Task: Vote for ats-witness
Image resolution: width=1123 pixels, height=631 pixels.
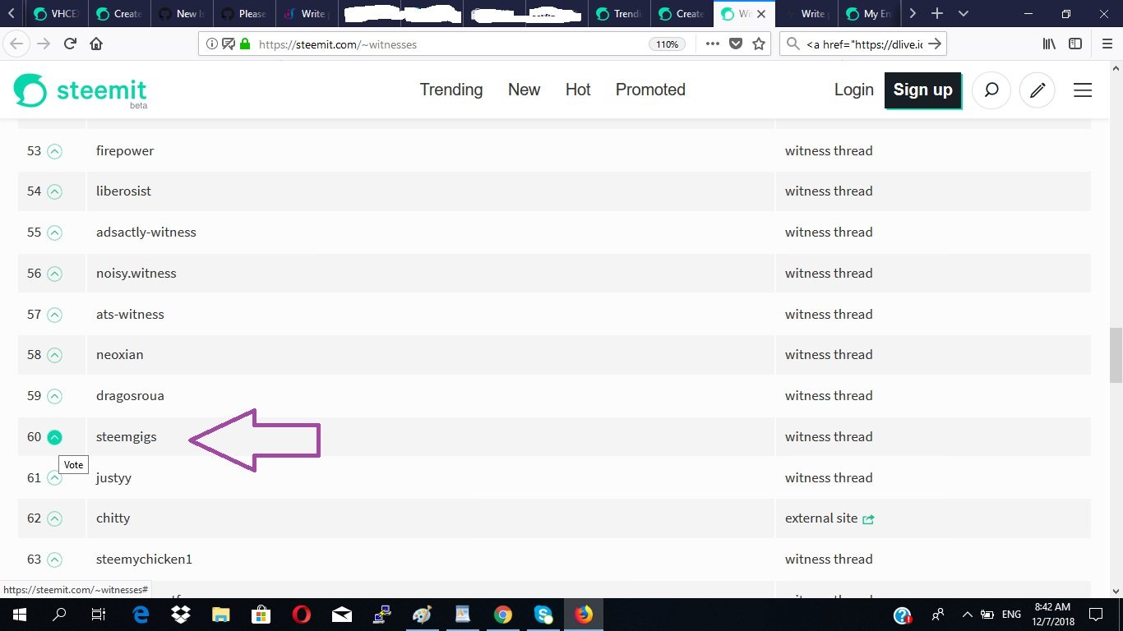Action: point(54,315)
